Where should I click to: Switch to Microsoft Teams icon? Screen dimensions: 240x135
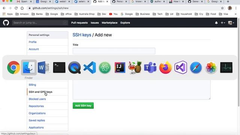[150, 67]
